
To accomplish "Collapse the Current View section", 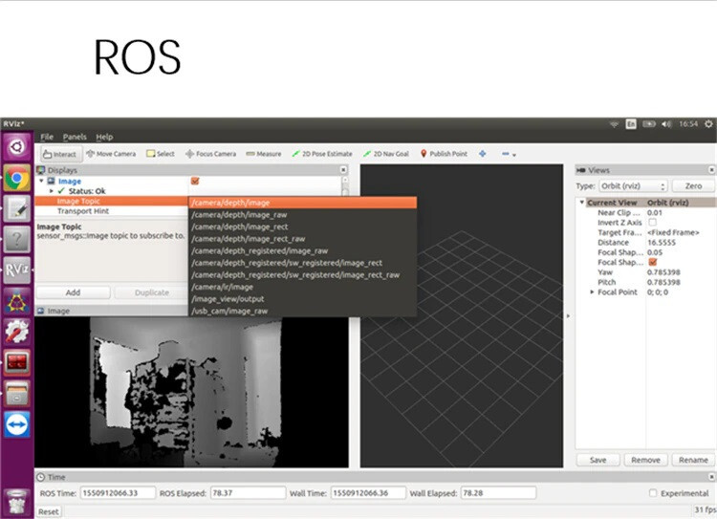I will (x=581, y=202).
